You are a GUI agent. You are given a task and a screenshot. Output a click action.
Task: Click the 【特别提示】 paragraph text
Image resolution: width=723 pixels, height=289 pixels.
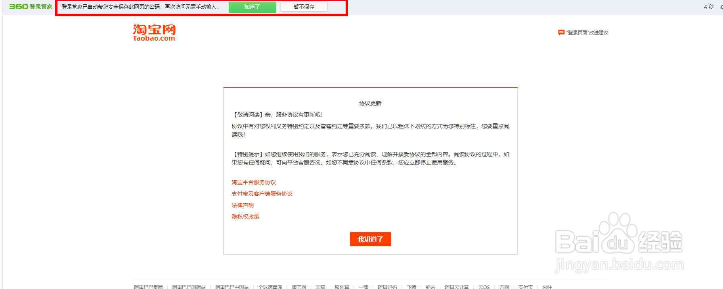coord(370,158)
